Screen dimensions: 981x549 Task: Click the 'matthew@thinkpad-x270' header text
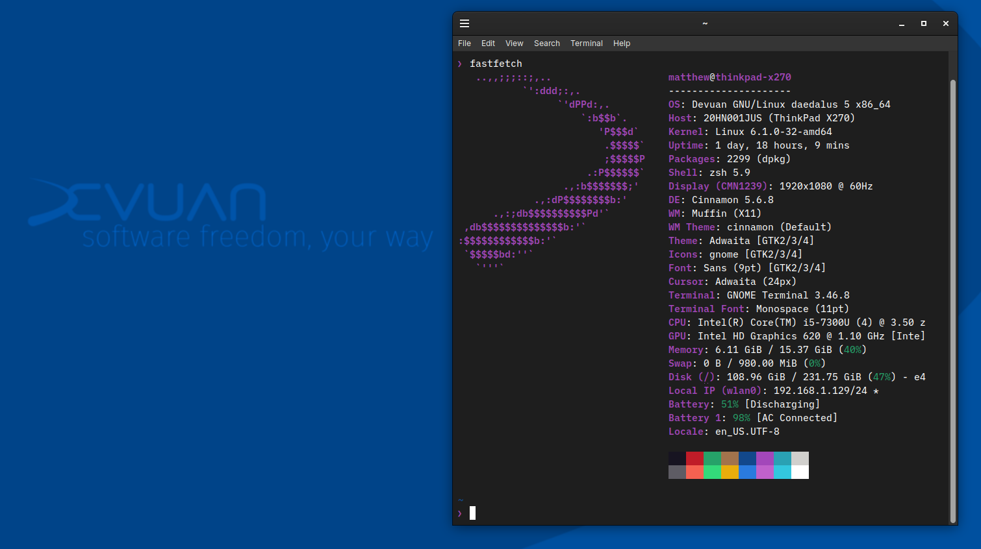click(x=730, y=77)
